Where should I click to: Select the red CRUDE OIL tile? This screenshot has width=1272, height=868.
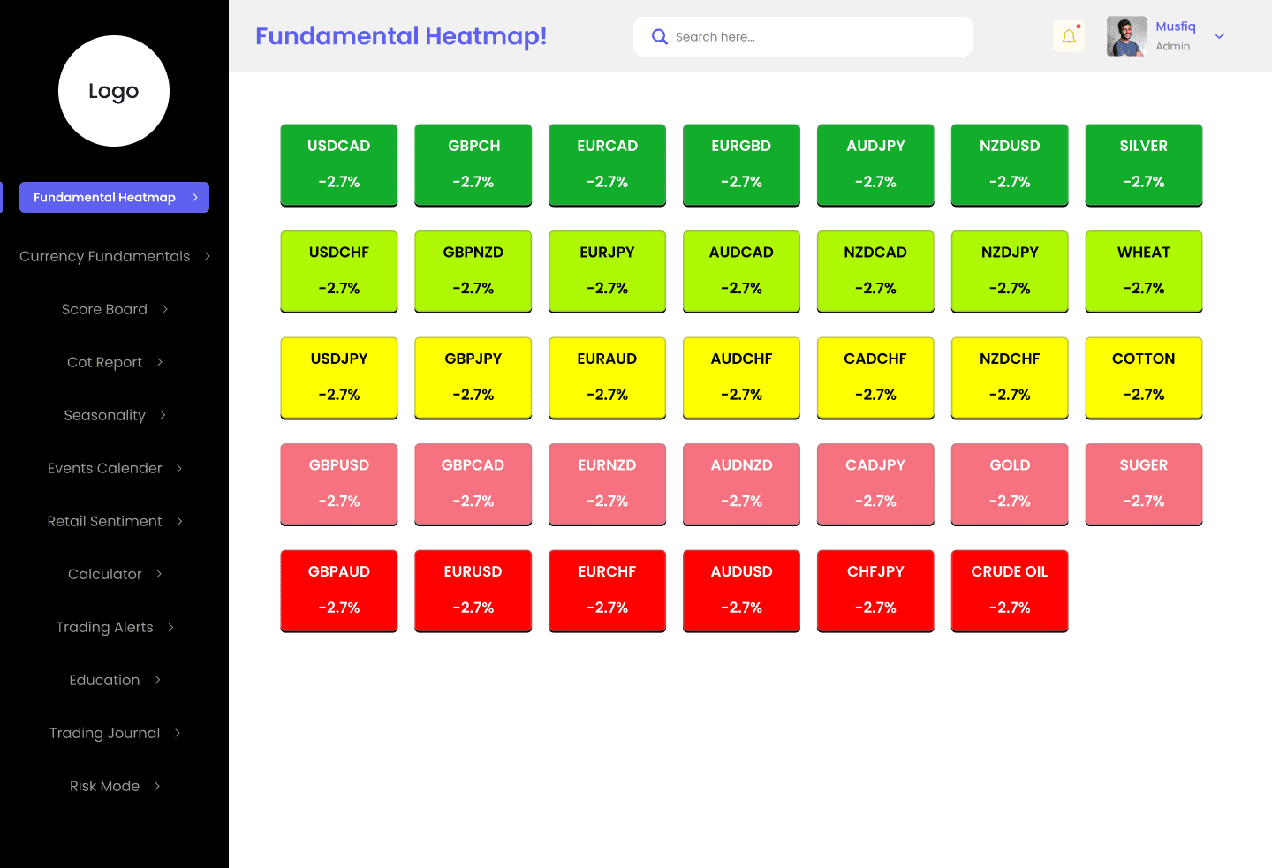(x=1010, y=590)
